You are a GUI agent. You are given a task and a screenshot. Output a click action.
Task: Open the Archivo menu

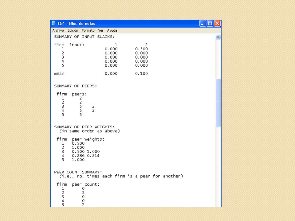tap(58, 30)
